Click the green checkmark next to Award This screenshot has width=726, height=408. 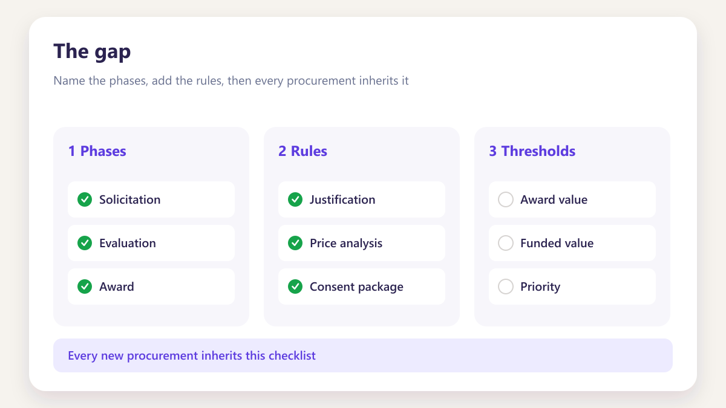coord(85,287)
